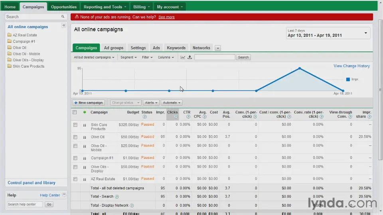
Task: Open View Change History link
Action: click(351, 66)
